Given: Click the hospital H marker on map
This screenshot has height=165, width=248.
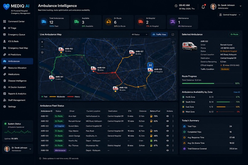Looking at the screenshot, I should pyautogui.click(x=150, y=65).
